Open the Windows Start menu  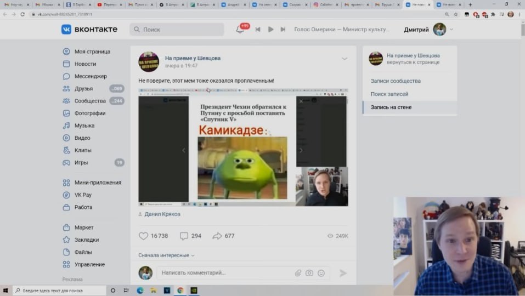pyautogui.click(x=5, y=291)
